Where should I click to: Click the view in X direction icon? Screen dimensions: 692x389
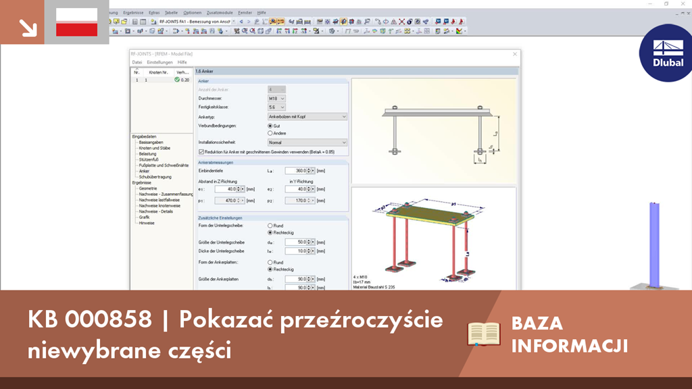coord(279,31)
